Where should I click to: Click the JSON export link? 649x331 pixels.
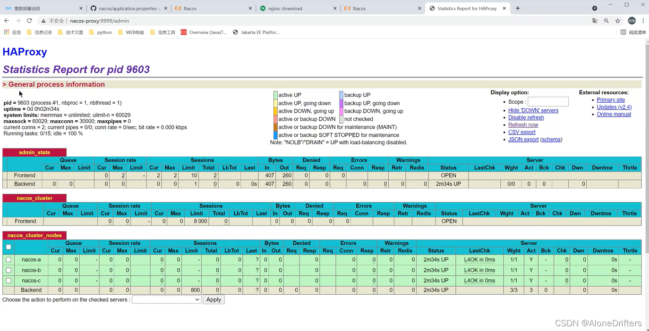[523, 140]
